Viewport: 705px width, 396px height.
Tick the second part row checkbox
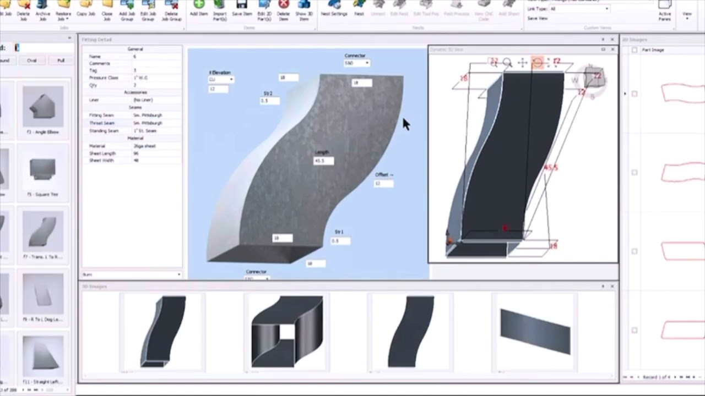point(634,172)
